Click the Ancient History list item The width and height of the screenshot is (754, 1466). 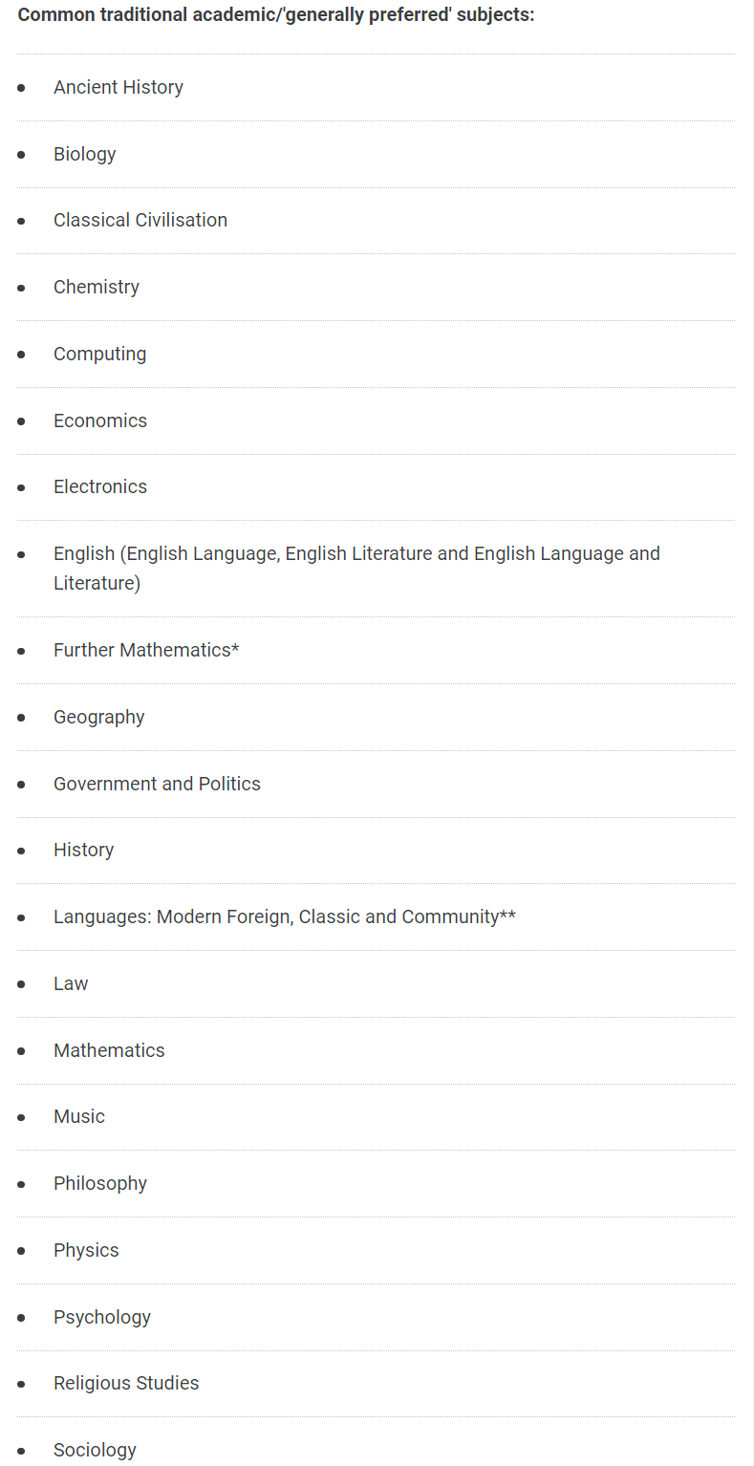(118, 87)
